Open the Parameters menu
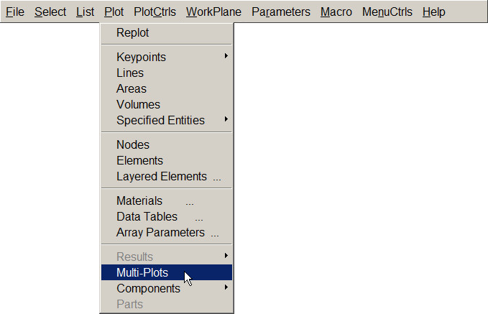Viewport: 488px width, 314px height. [281, 12]
